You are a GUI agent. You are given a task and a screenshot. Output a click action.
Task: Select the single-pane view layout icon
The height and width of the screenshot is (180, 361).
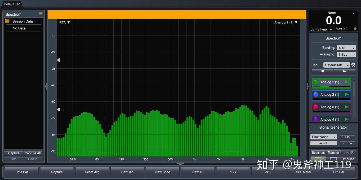[318, 159]
